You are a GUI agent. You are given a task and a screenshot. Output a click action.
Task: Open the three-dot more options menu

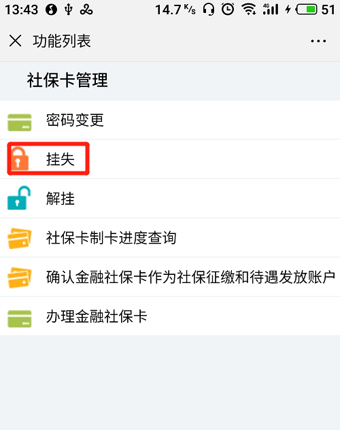click(318, 41)
